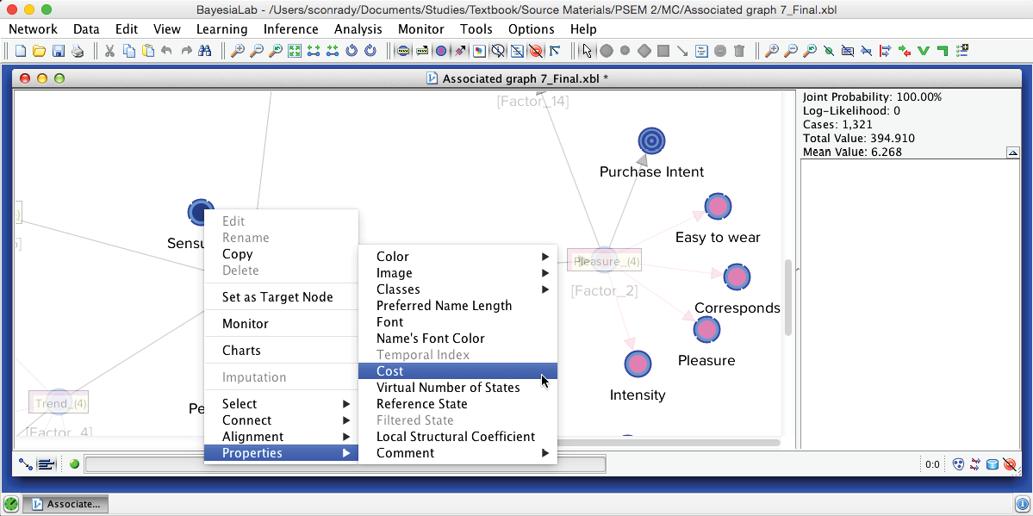Choose Copy from the context menu
Viewport: 1033px width, 516px height.
point(282,254)
